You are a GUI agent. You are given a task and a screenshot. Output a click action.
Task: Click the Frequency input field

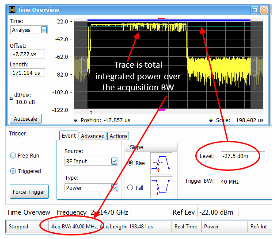(110, 212)
